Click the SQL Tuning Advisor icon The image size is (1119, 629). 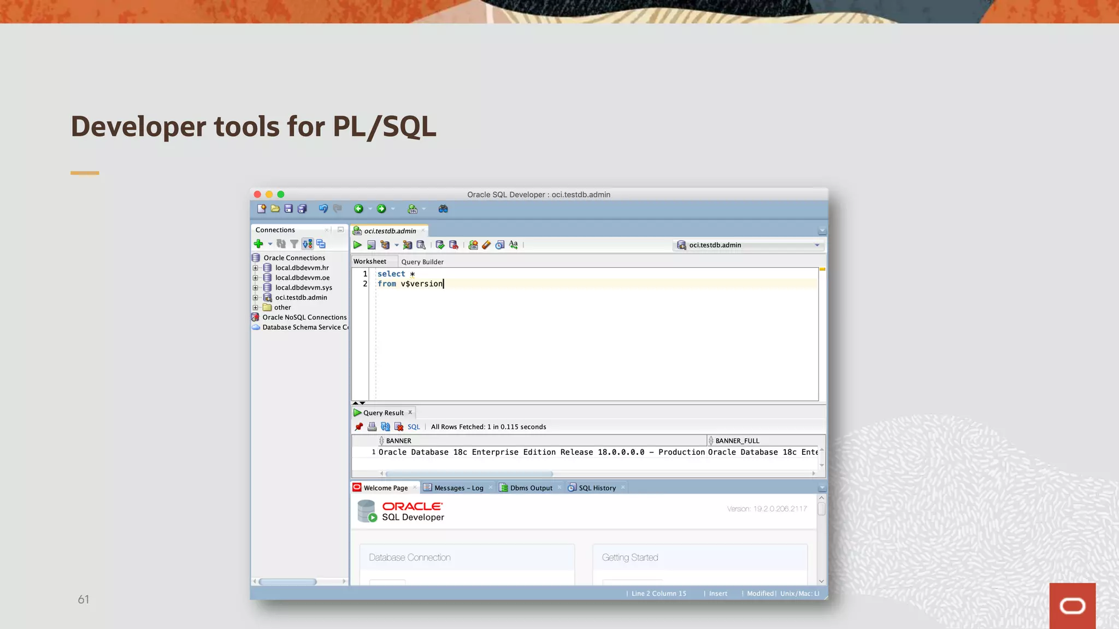click(x=421, y=245)
